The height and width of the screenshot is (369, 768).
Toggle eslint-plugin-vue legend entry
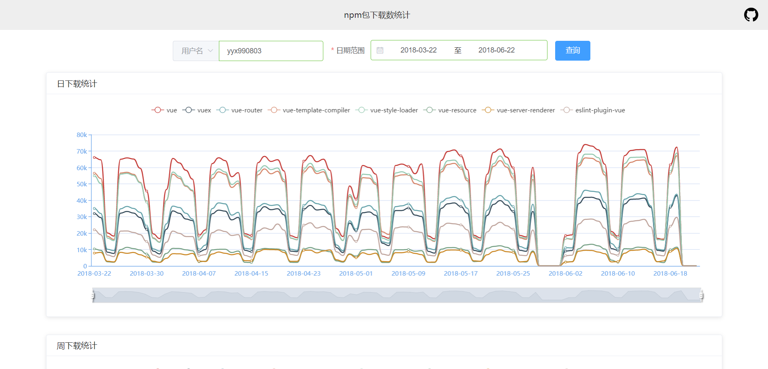coord(593,110)
